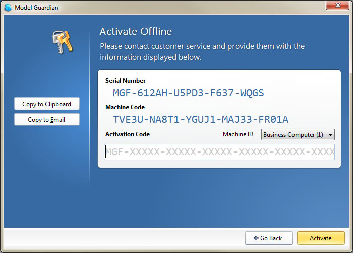The image size is (353, 253).
Task: Click the Machine ID label
Action: click(x=238, y=134)
